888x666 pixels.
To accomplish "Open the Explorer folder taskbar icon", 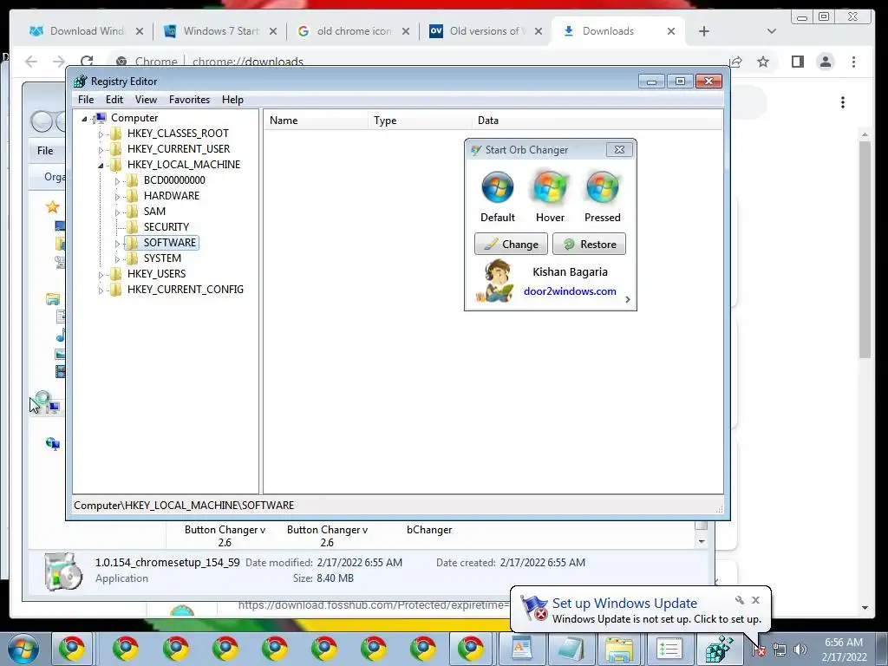I will [x=619, y=649].
